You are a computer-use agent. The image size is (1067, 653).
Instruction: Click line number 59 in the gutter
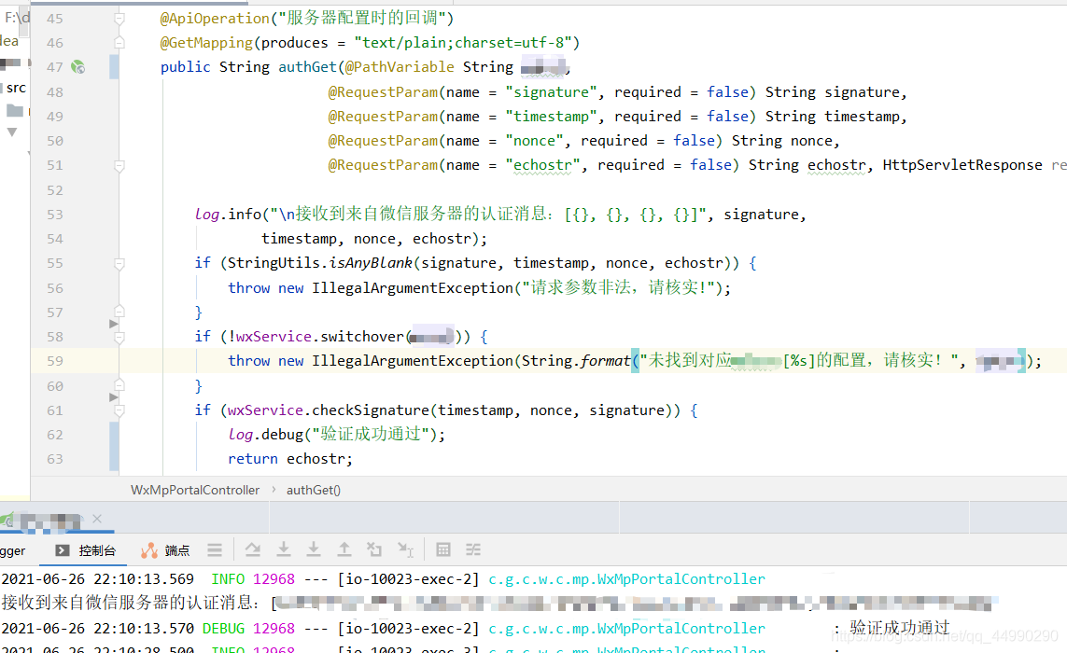pyautogui.click(x=55, y=361)
